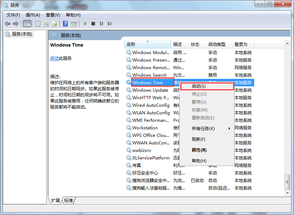Click the 启动 link to start the service
This screenshot has width=294, height=215.
tap(54, 58)
